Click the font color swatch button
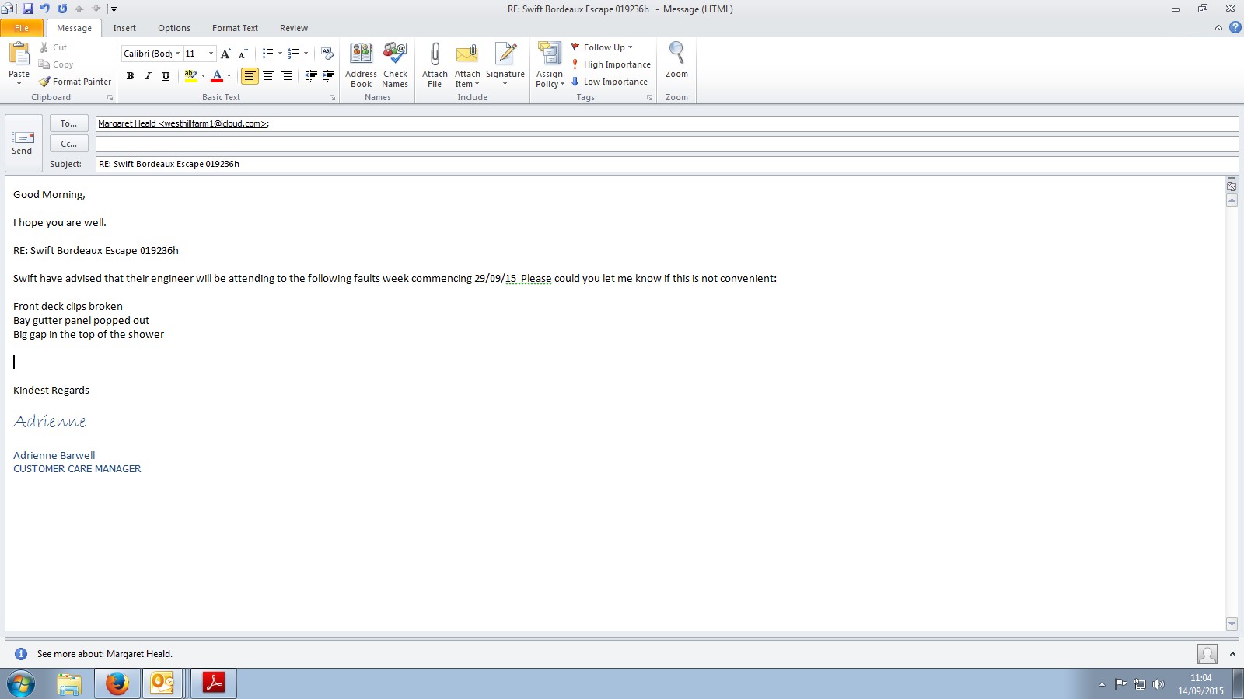1244x699 pixels. pos(217,76)
